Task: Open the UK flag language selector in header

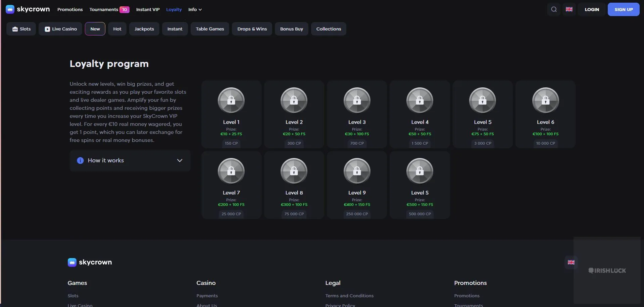Action: [569, 9]
